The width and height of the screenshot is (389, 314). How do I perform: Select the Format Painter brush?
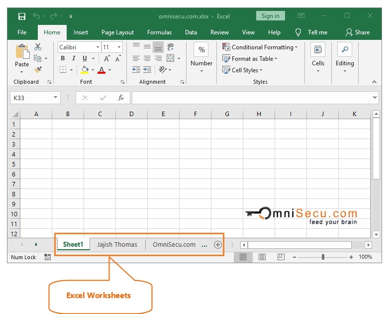[x=38, y=70]
